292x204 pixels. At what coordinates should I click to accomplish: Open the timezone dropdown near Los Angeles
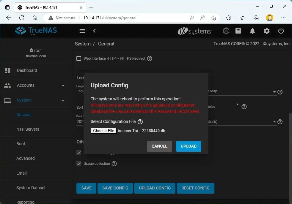pos(237,105)
